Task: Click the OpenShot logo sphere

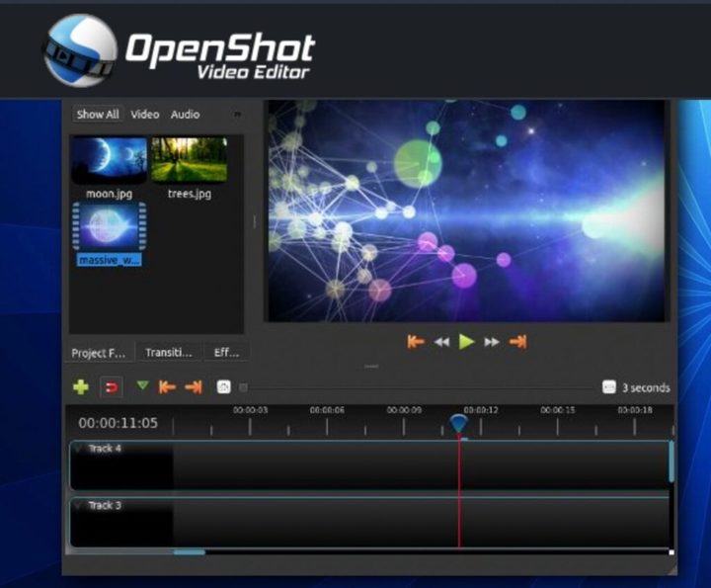Action: [80, 50]
